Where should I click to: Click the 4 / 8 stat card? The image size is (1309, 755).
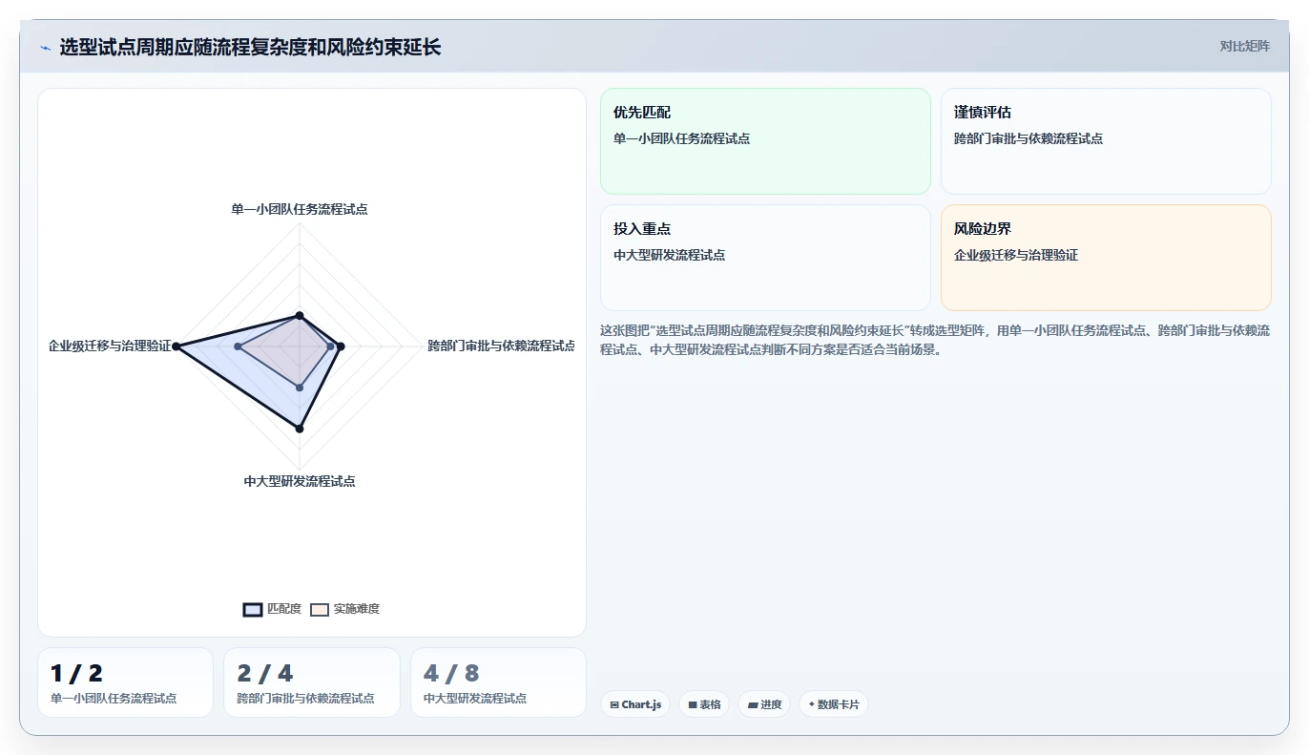498,682
